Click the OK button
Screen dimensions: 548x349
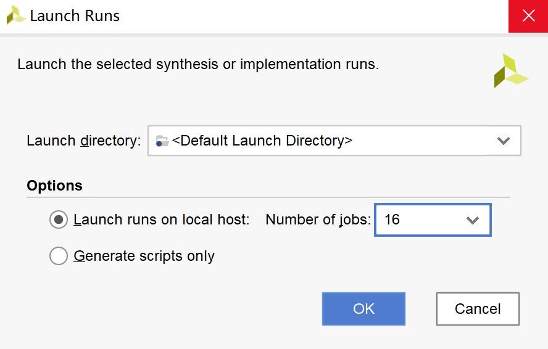[x=364, y=309]
